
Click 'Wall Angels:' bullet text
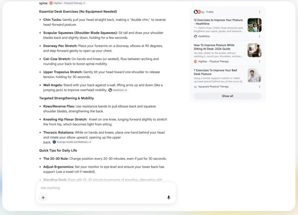(53, 85)
